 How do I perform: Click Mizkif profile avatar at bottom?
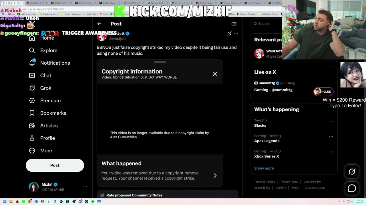point(33,187)
